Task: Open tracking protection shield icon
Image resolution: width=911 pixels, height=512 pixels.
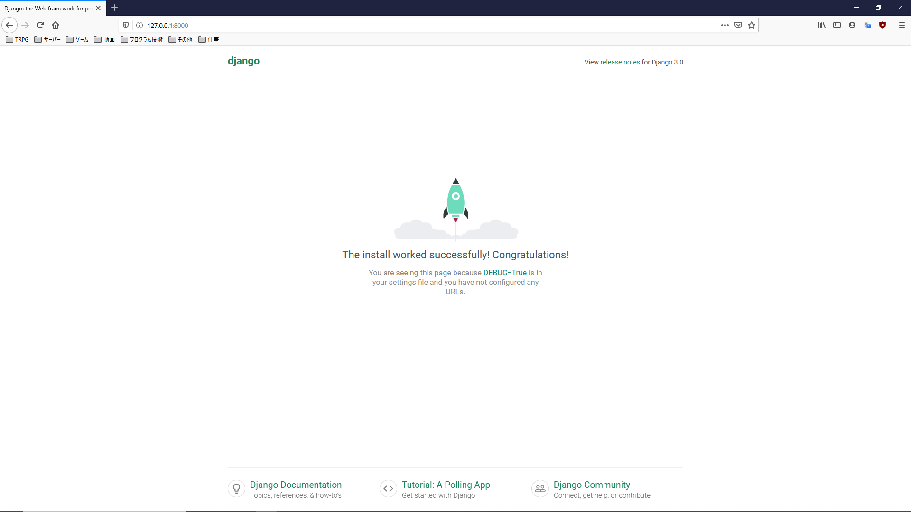Action: tap(126, 25)
